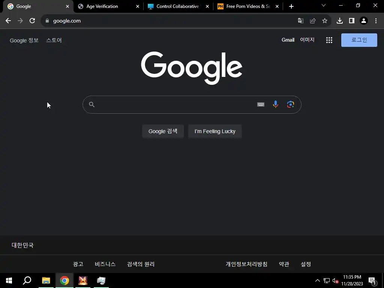384x288 pixels.
Task: Open the 설정 footer menu
Action: tap(306, 264)
